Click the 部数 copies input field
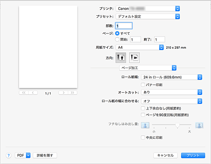211x164 pixels. point(124,26)
